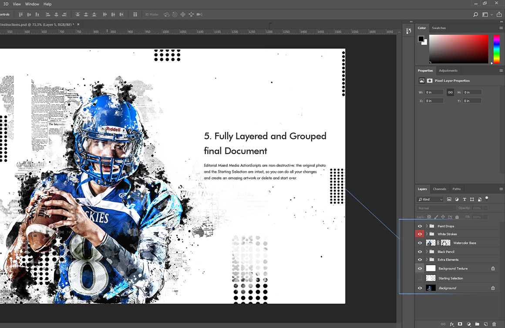This screenshot has height=328, width=505.
Task: Click the add layer style fx icon
Action: (451, 324)
